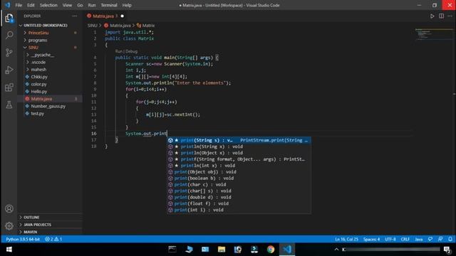The image size is (456, 256).
Task: Click the Run code lens above main
Action: pyautogui.click(x=119, y=51)
